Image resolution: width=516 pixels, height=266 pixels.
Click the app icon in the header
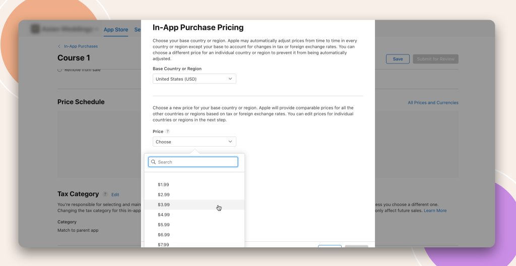[x=35, y=29]
